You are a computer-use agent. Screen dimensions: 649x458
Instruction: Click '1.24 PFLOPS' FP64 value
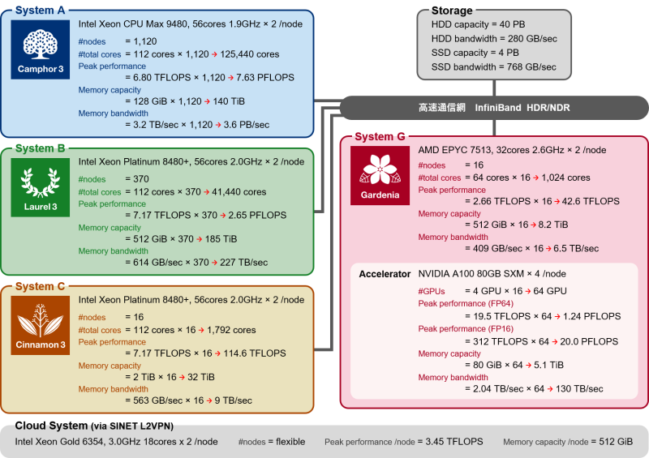pos(592,316)
